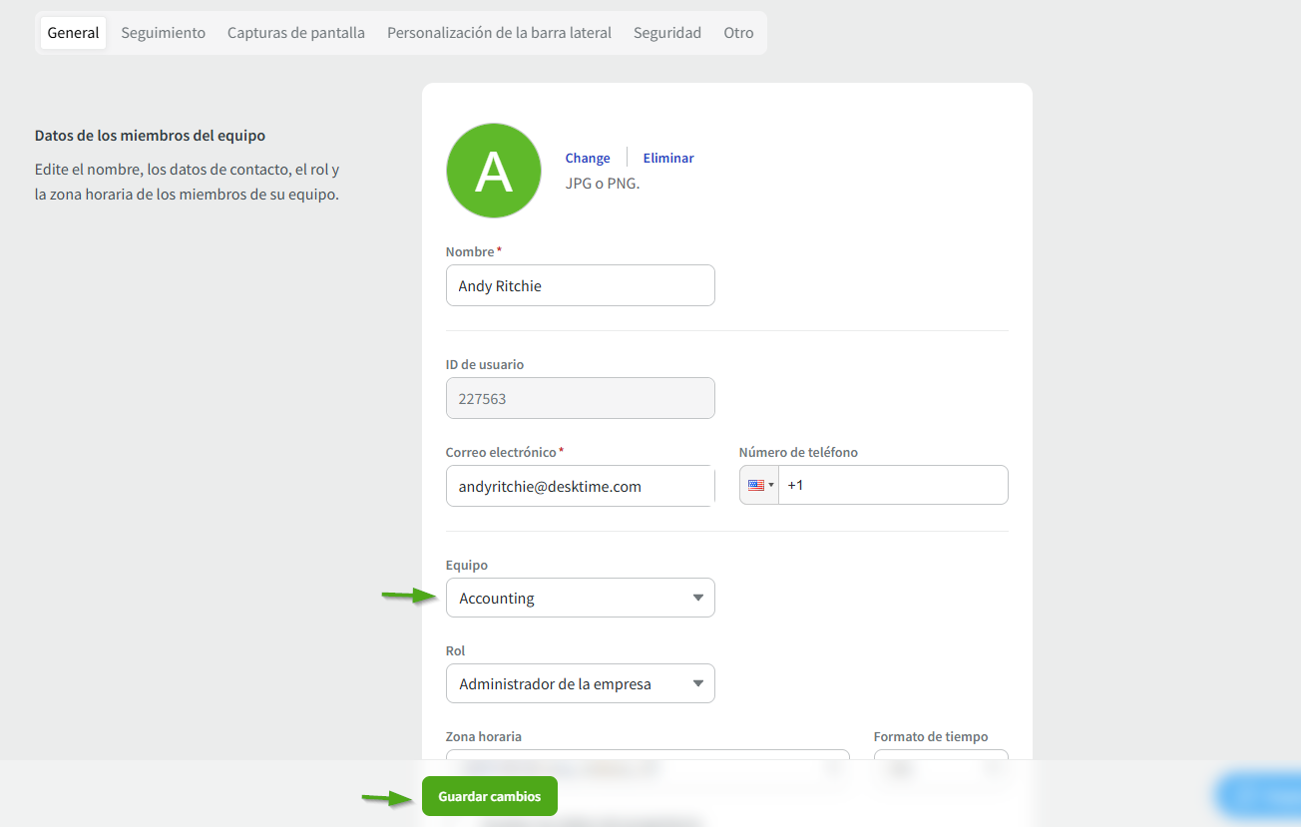Click the blurred blue button at bottom-right corner
The image size is (1301, 827).
[1258, 795]
